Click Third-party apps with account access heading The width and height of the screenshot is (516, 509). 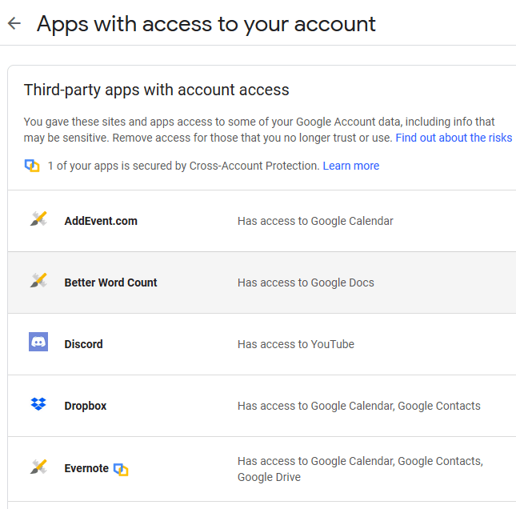(x=156, y=90)
